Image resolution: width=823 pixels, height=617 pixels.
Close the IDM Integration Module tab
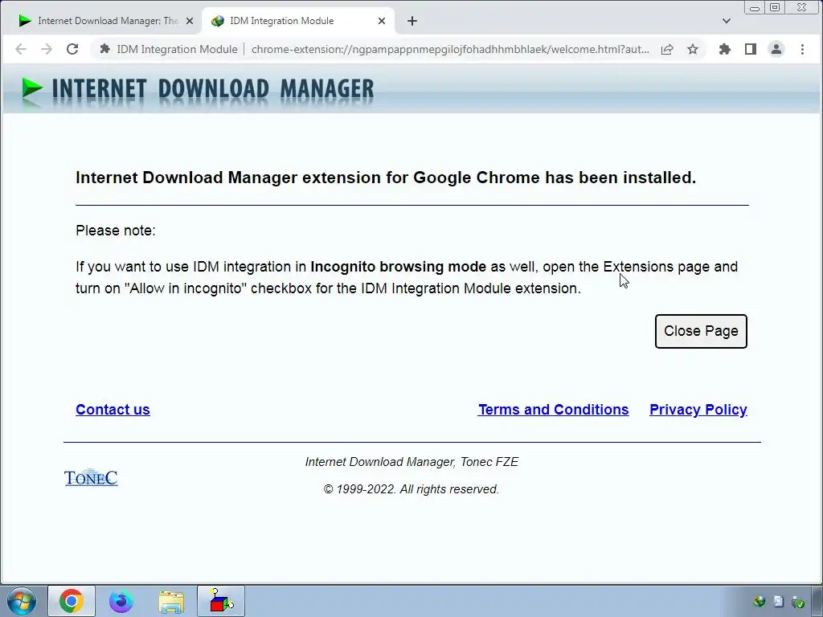tap(382, 21)
